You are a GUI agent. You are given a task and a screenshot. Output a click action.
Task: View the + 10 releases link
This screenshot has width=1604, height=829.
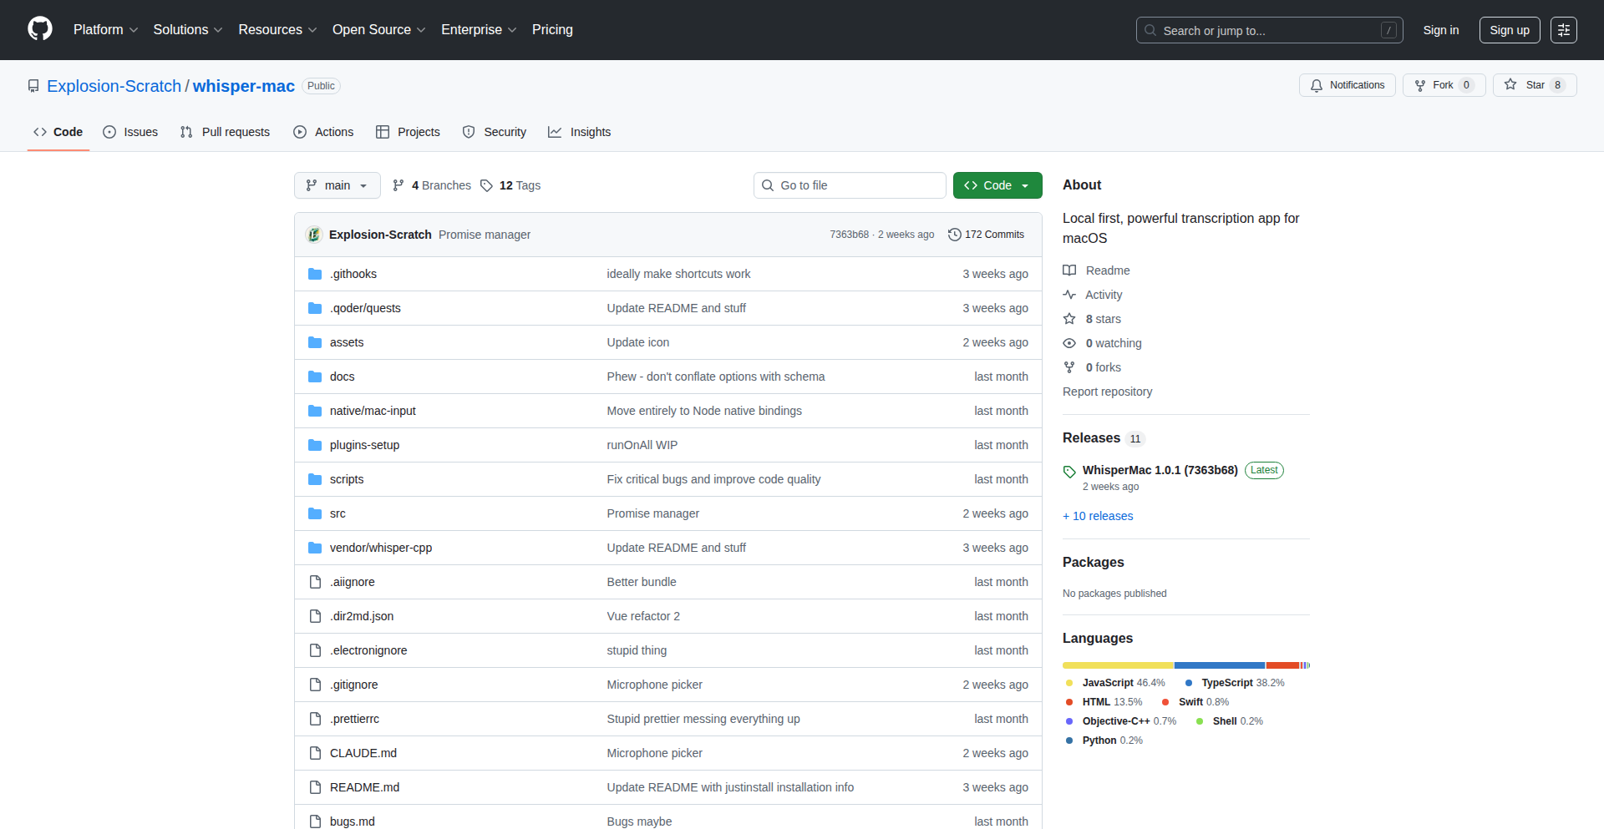tap(1098, 516)
